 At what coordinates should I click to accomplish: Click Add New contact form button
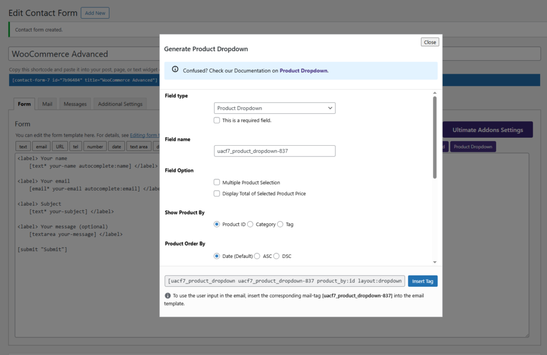coord(95,13)
